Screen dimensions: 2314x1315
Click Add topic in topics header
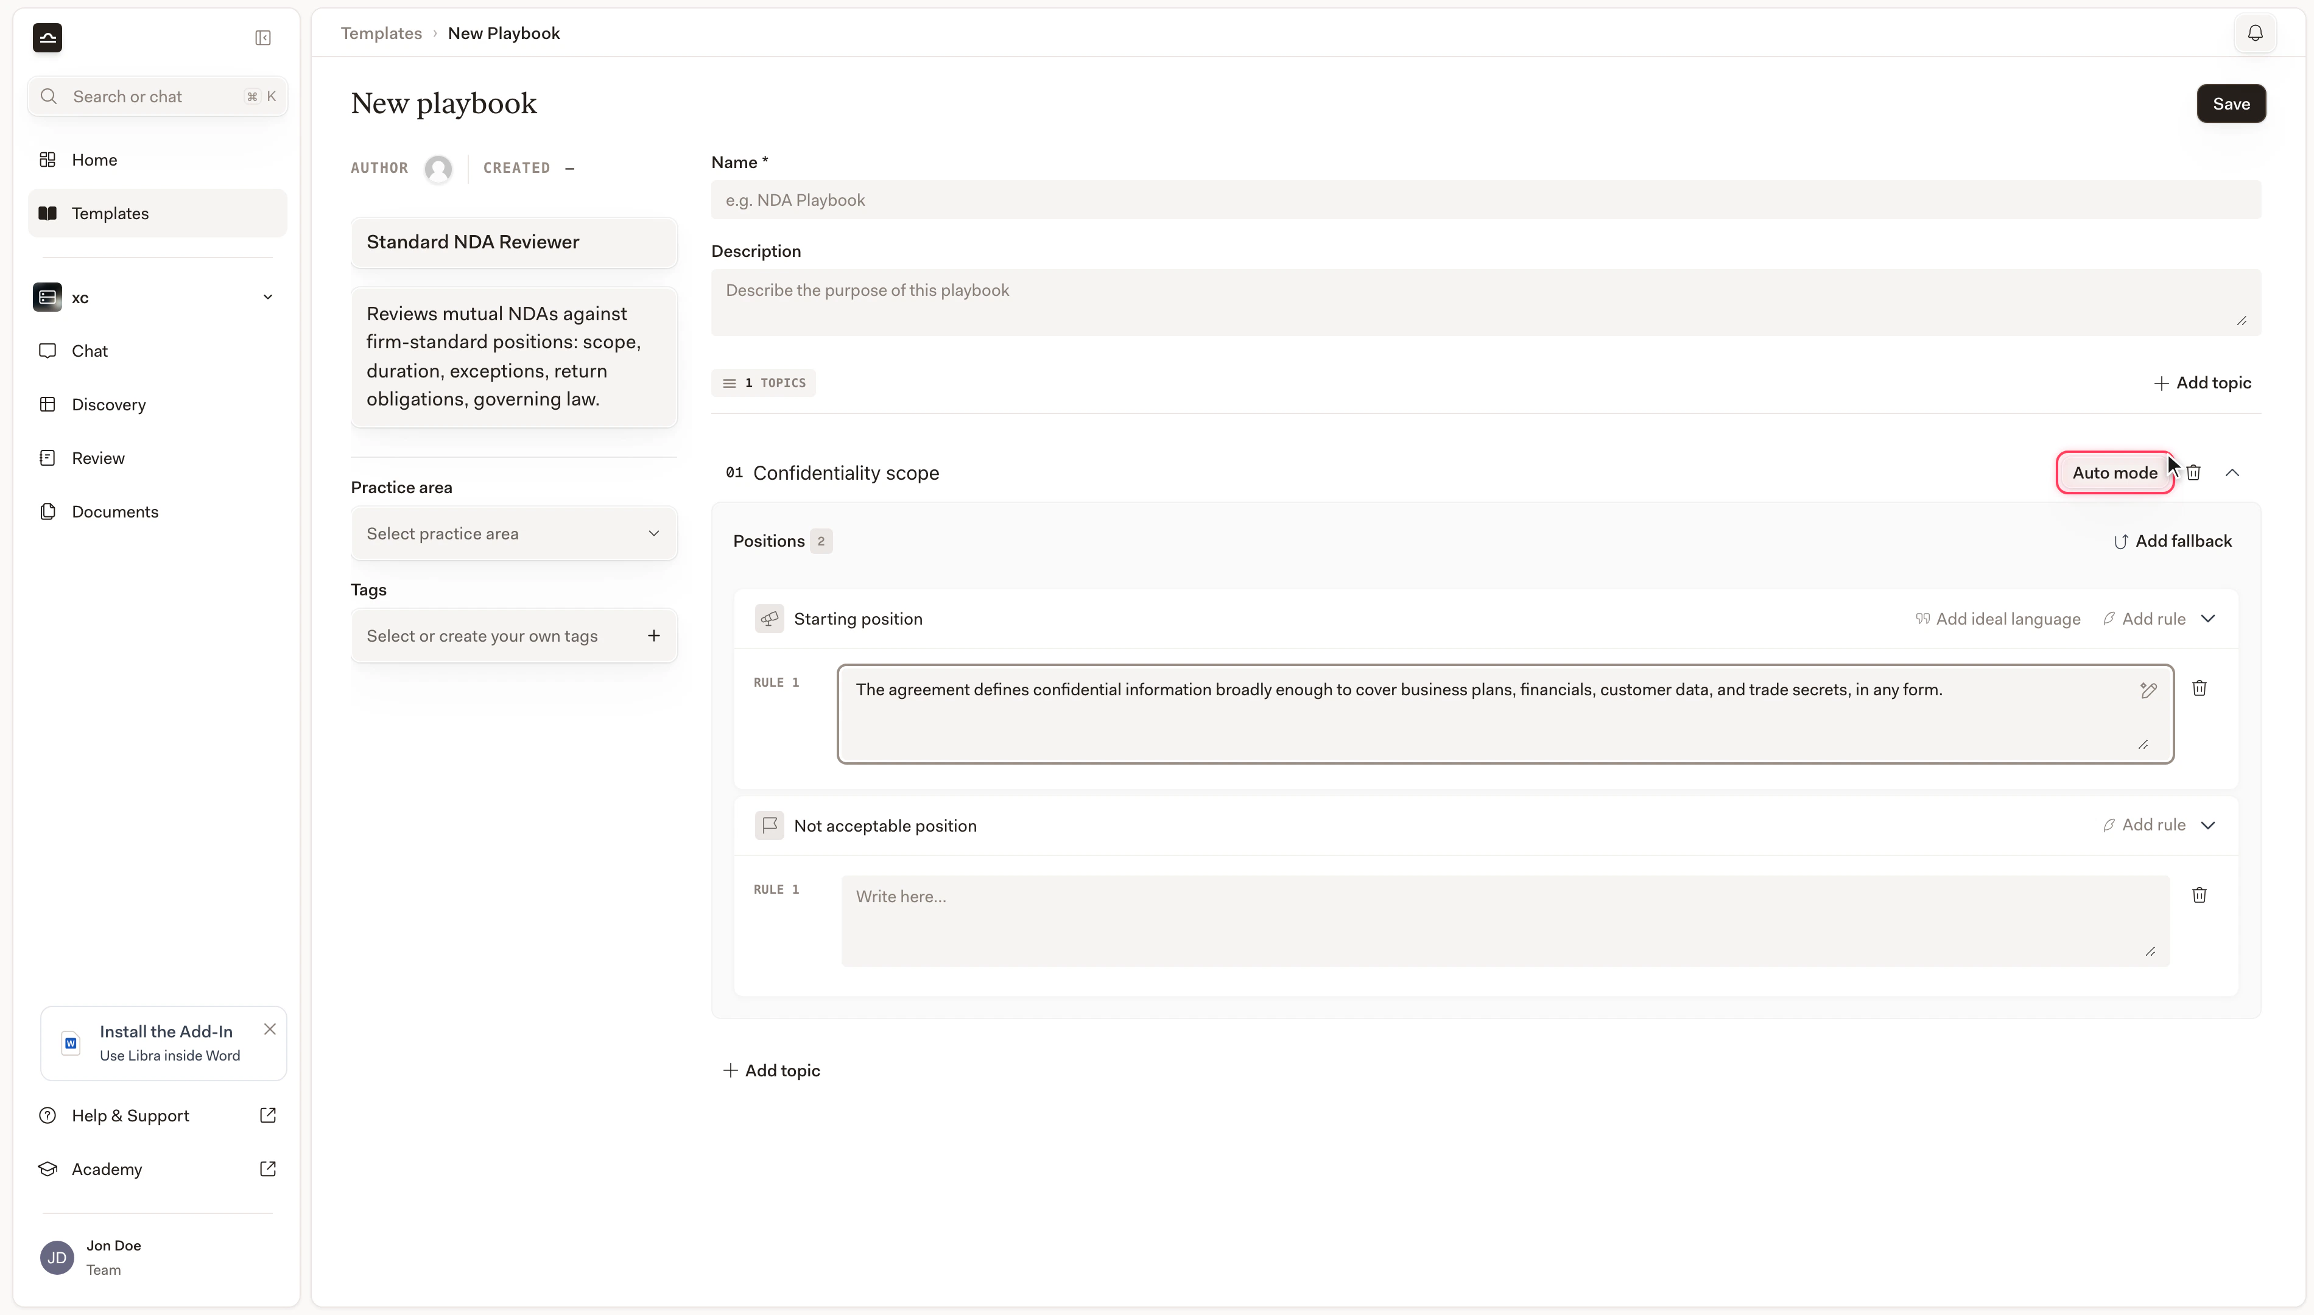pos(2202,383)
